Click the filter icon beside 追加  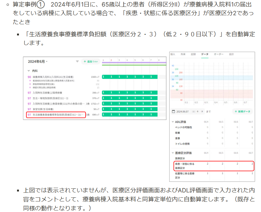click(77, 62)
